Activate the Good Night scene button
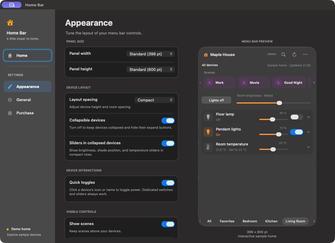The width and height of the screenshot is (335, 243). pyautogui.click(x=289, y=83)
